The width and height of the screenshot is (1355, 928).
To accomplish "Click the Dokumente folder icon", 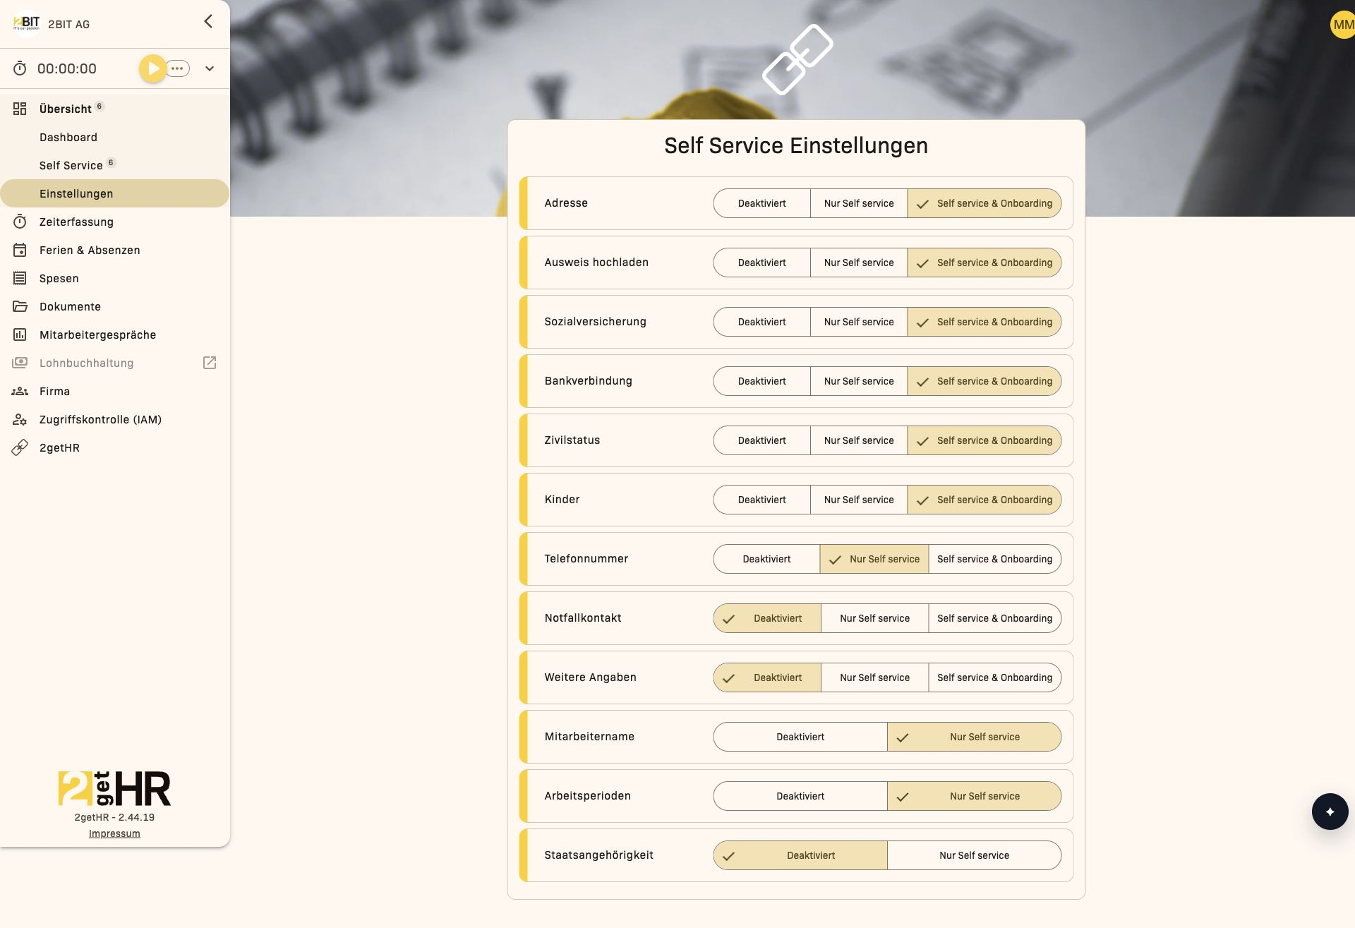I will coord(20,306).
